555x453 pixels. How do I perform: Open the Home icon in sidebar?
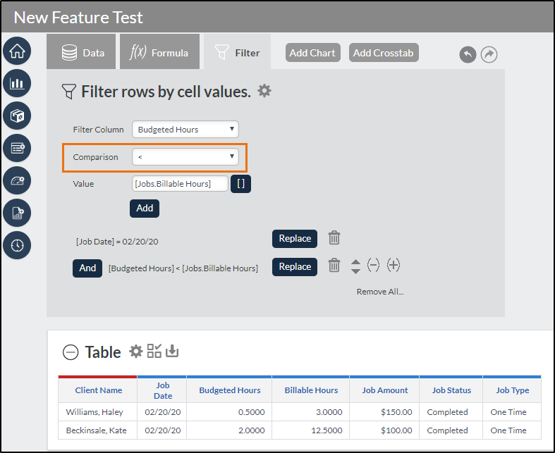pyautogui.click(x=17, y=51)
